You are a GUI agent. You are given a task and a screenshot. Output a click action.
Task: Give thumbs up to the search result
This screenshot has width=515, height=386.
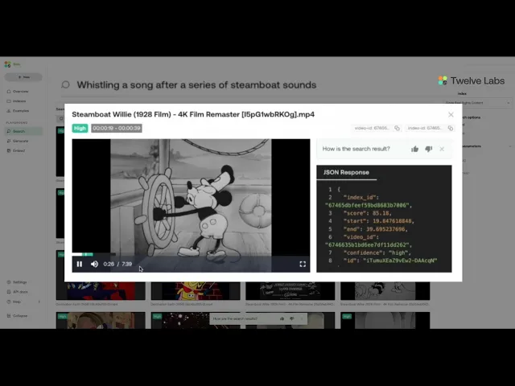tap(415, 149)
